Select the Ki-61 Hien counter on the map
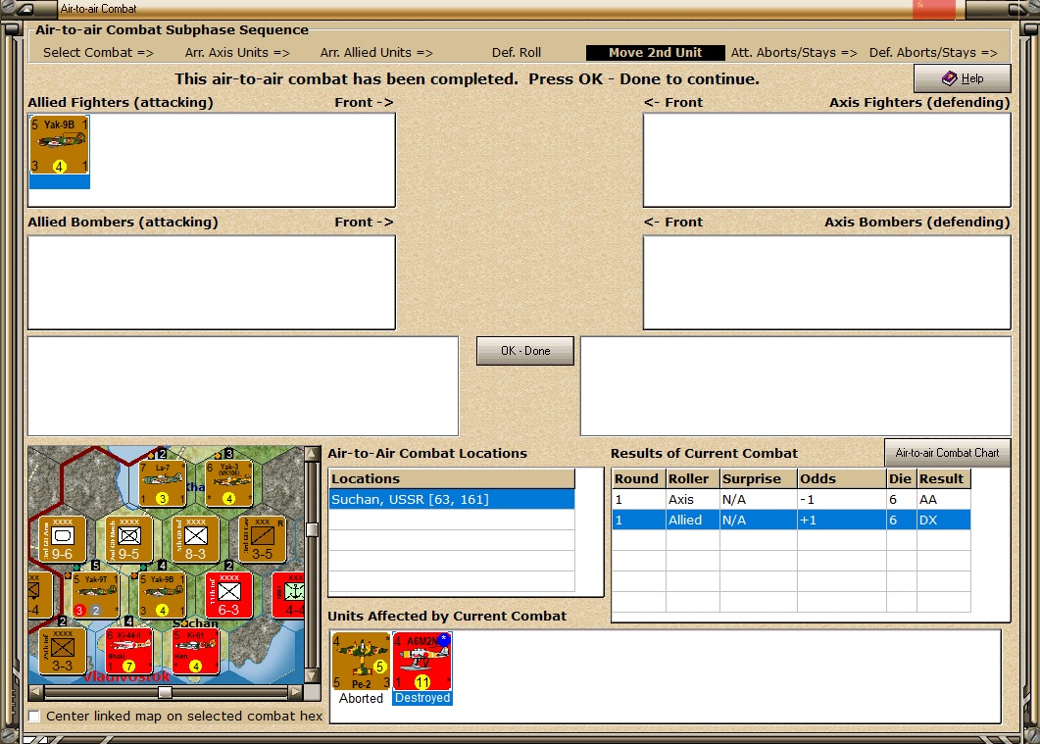Viewport: 1040px width, 744px height. click(196, 651)
